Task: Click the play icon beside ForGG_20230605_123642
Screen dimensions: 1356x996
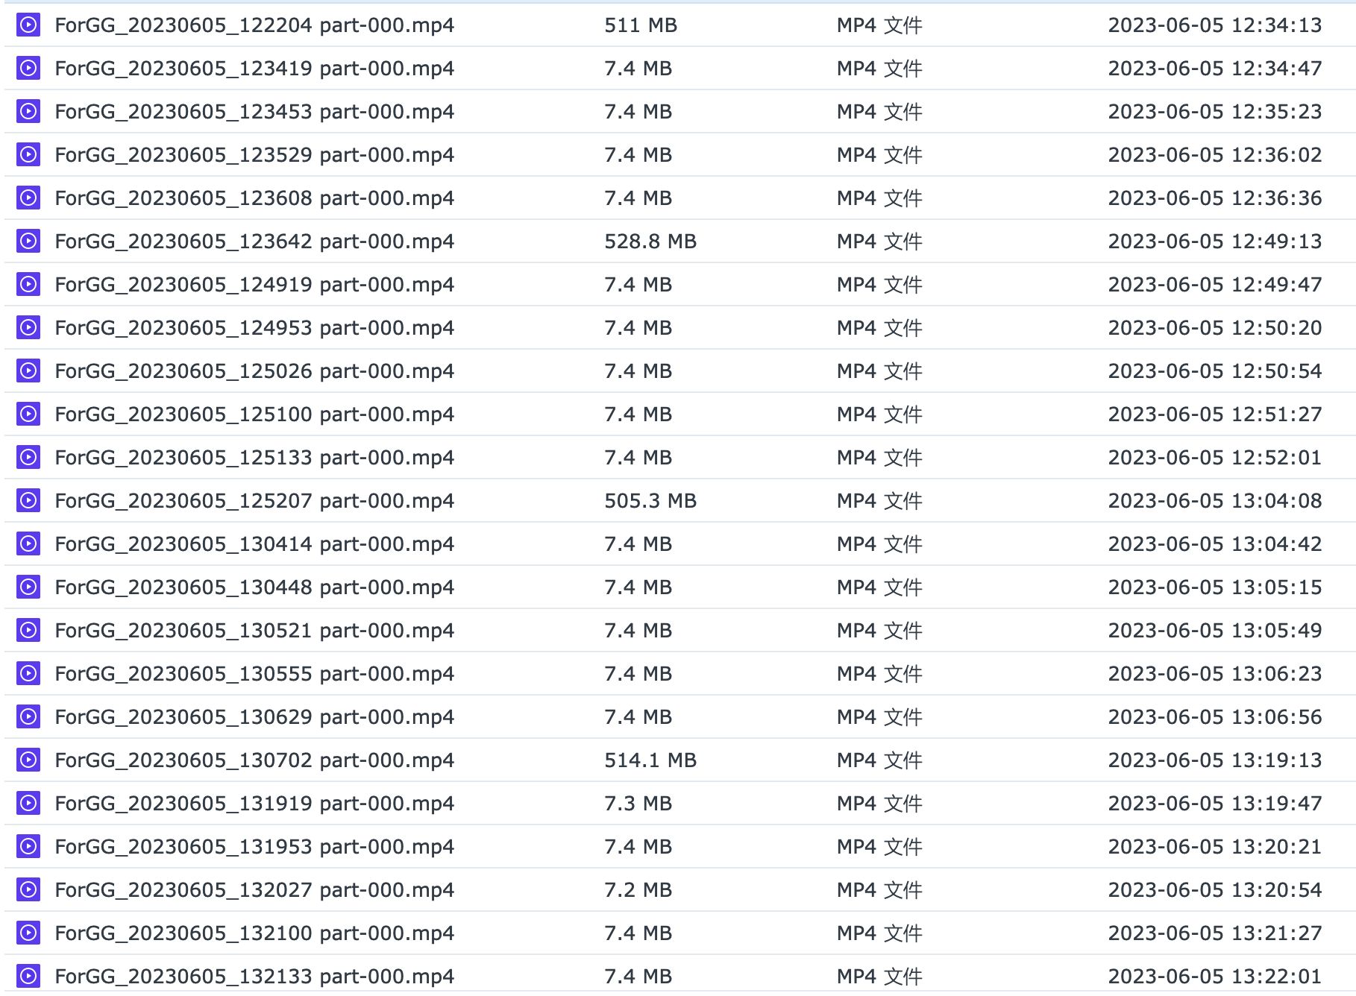Action: point(28,241)
